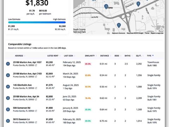169x127 pixels.
Task: Sort listings by Type column arrow
Action: pyautogui.click(x=153, y=56)
